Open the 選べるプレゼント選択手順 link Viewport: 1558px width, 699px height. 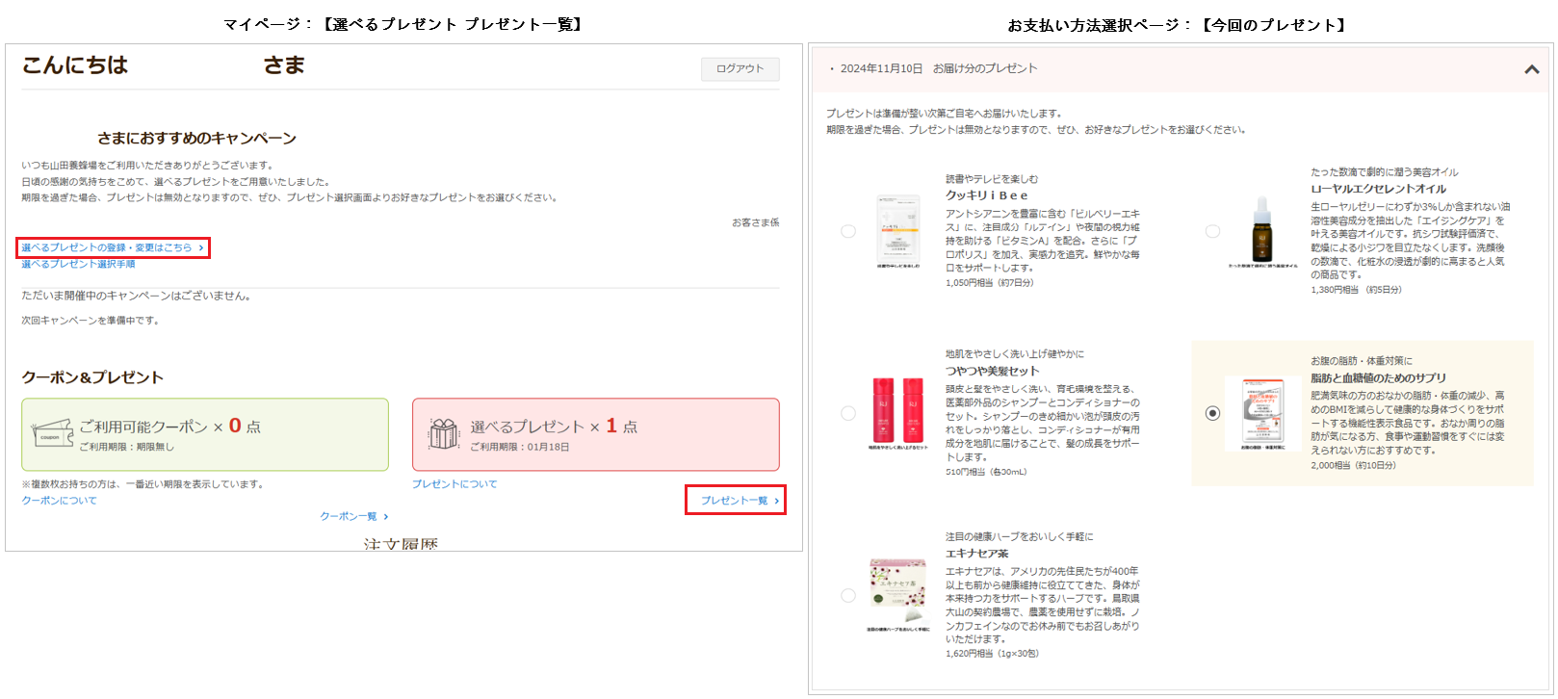click(78, 264)
